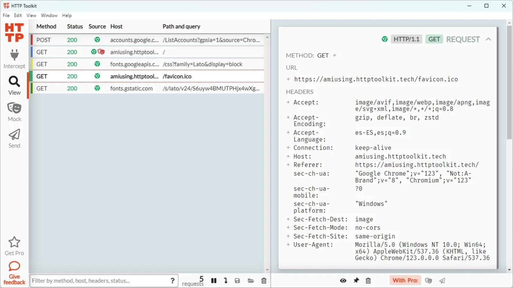The height and width of the screenshot is (288, 513).
Task: Click the Pro mock mask icon
Action: pyautogui.click(x=429, y=280)
